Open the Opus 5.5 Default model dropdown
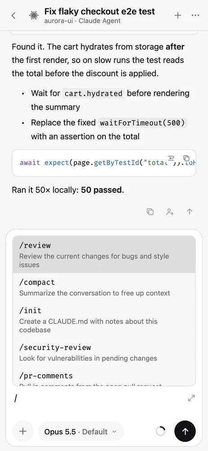Image resolution: width=208 pixels, height=451 pixels. 81,432
